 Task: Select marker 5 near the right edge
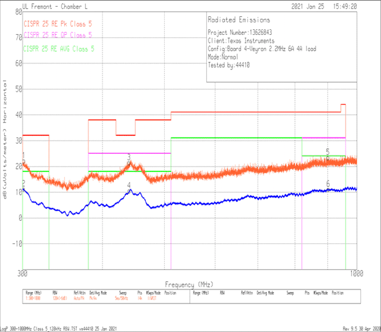[328, 152]
